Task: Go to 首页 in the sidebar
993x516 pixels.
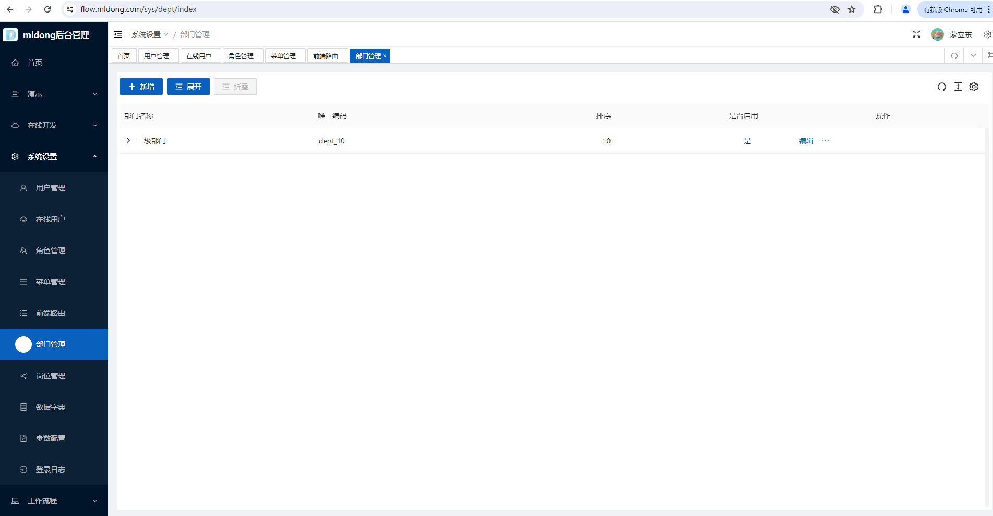Action: click(54, 63)
